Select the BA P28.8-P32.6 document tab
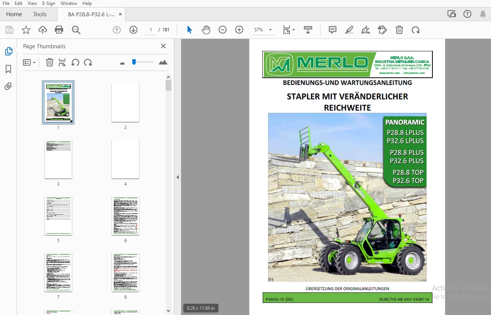Image resolution: width=491 pixels, height=315 pixels. tap(91, 14)
